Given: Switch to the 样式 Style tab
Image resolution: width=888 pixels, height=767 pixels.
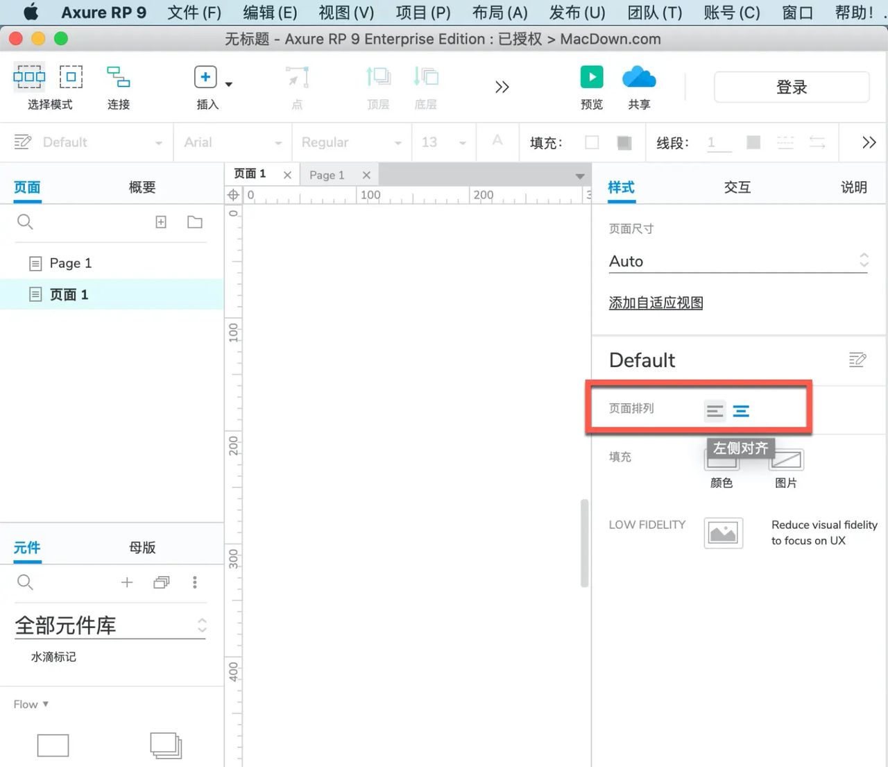Looking at the screenshot, I should click(x=621, y=187).
